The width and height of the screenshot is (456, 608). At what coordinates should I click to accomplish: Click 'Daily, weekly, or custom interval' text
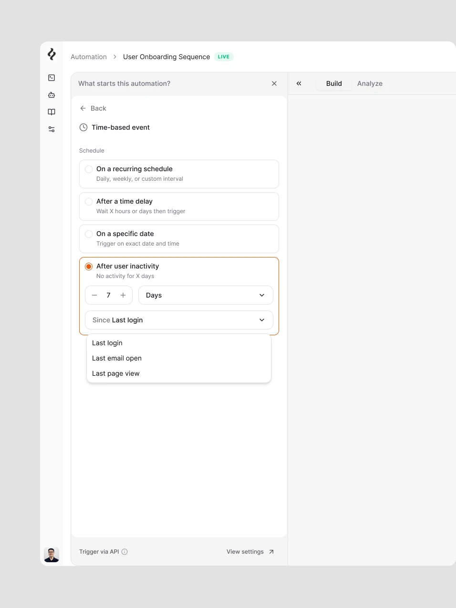[x=140, y=179]
